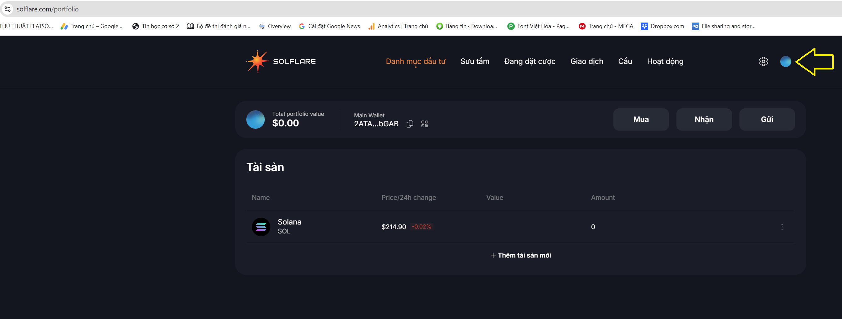
Task: Open Dropbox.com bookmark
Action: click(662, 26)
